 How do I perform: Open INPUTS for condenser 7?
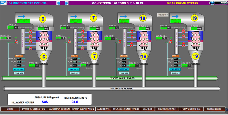[74, 56]
